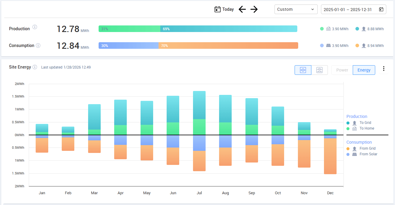Go to next period with right arrow

pos(254,9)
